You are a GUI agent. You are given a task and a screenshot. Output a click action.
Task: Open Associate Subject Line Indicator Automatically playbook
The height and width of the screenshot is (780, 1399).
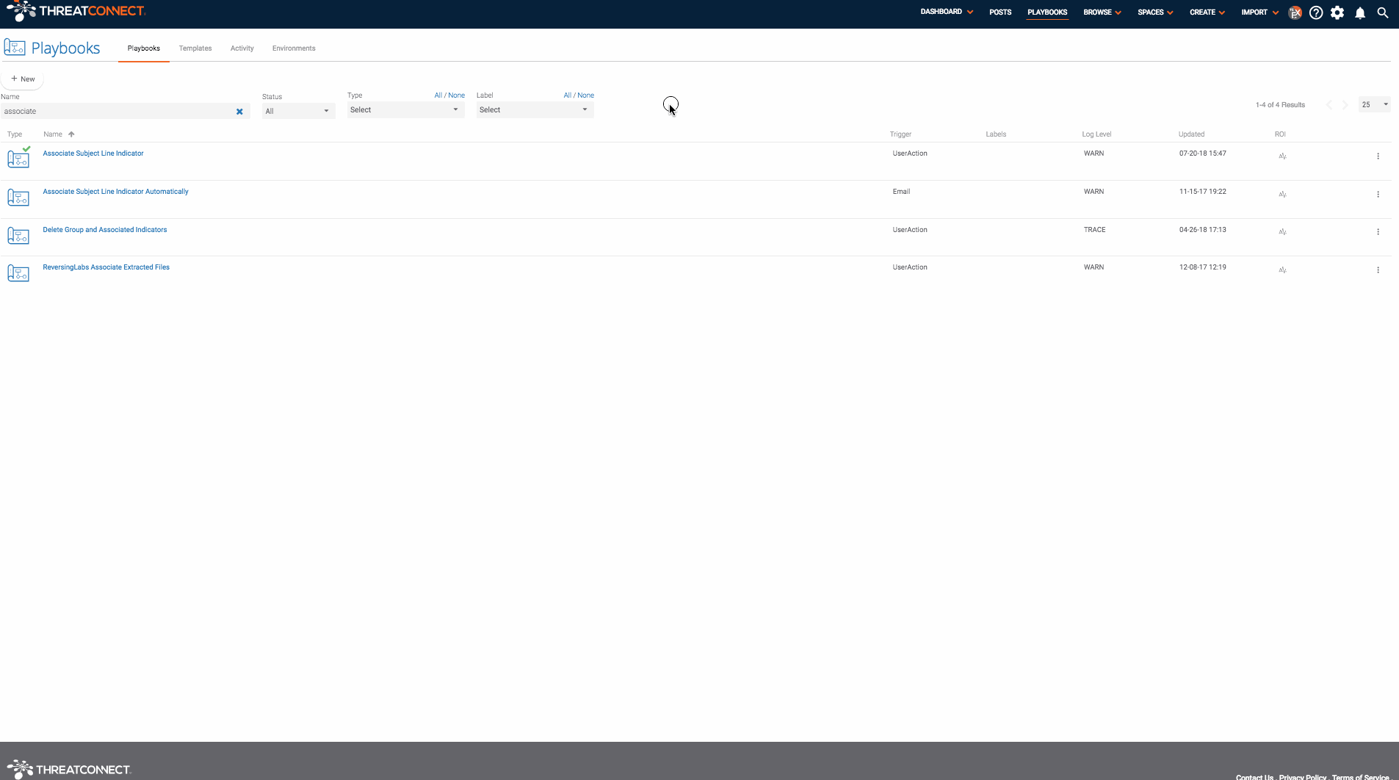tap(115, 192)
